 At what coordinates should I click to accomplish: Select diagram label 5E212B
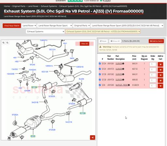[45, 72]
